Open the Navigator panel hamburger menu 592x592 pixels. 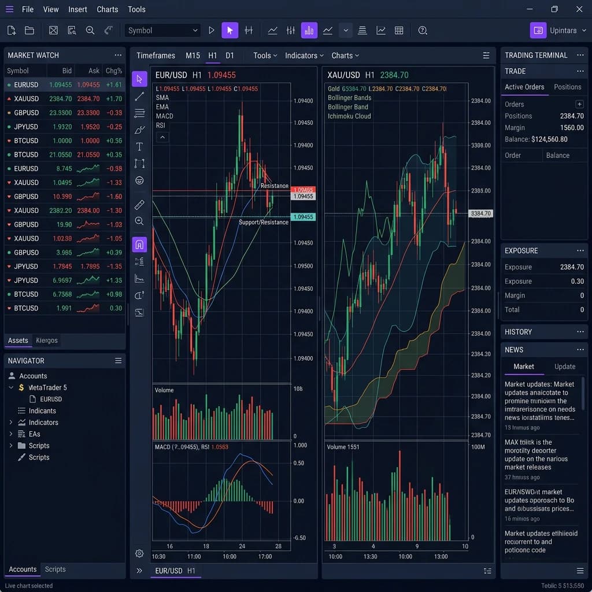(x=118, y=361)
